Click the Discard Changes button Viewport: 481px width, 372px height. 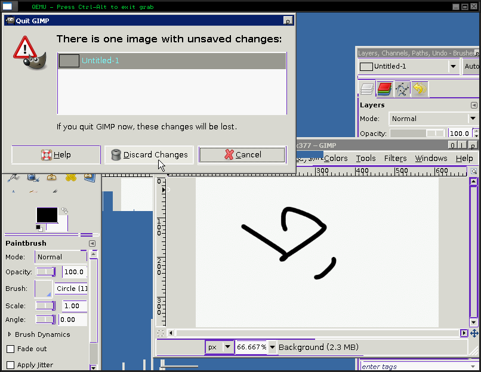tap(149, 155)
